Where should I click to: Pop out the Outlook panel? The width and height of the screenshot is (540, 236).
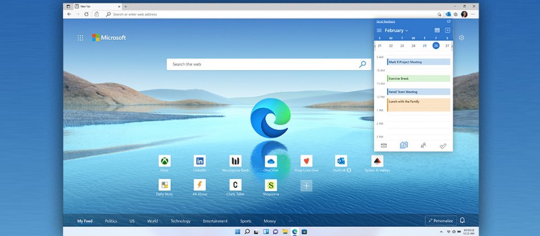[x=449, y=21]
